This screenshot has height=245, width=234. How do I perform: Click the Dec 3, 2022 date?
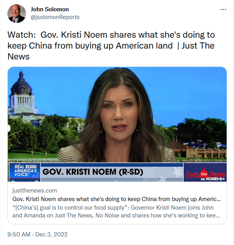[51, 234]
